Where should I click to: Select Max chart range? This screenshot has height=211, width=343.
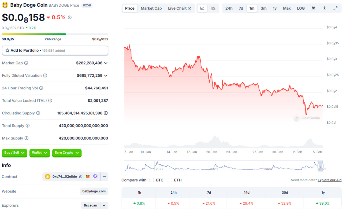tap(287, 8)
